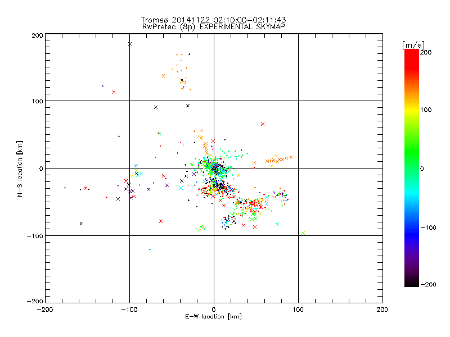Click the x-axis tick label 100
This screenshot has height=337, width=450.
point(298,309)
